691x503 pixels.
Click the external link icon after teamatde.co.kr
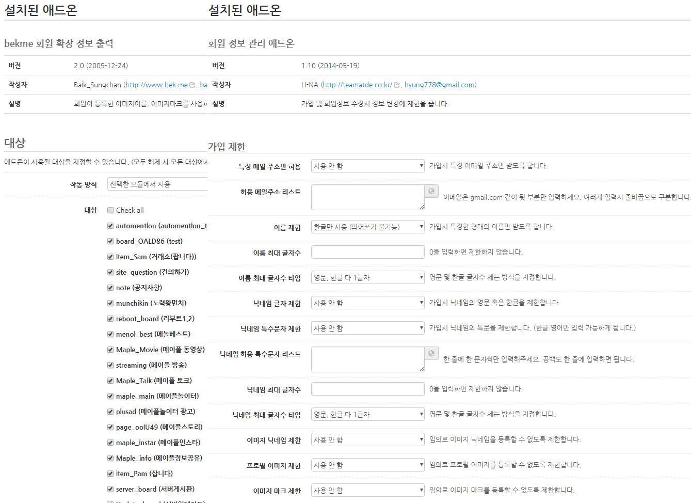tap(397, 85)
